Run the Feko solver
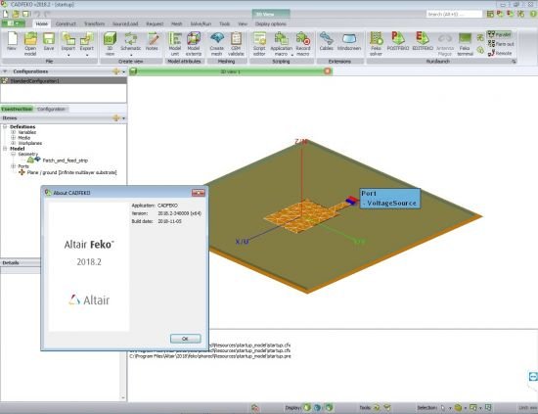538x414 pixels. (x=376, y=44)
